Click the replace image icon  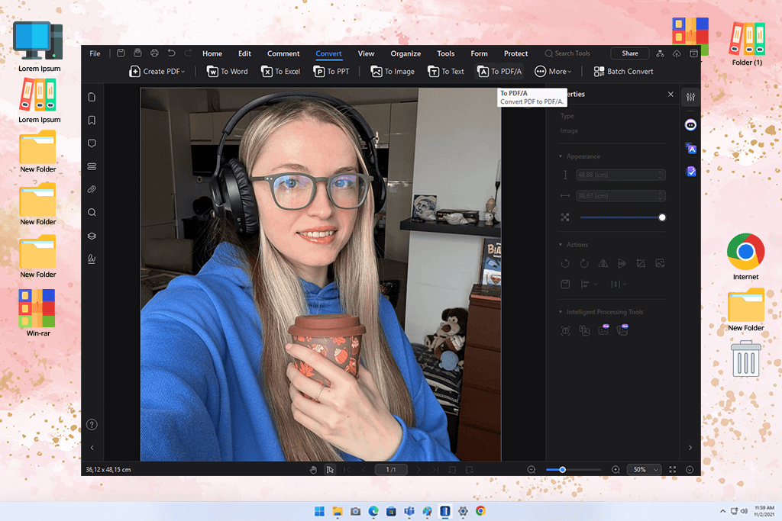(x=660, y=263)
